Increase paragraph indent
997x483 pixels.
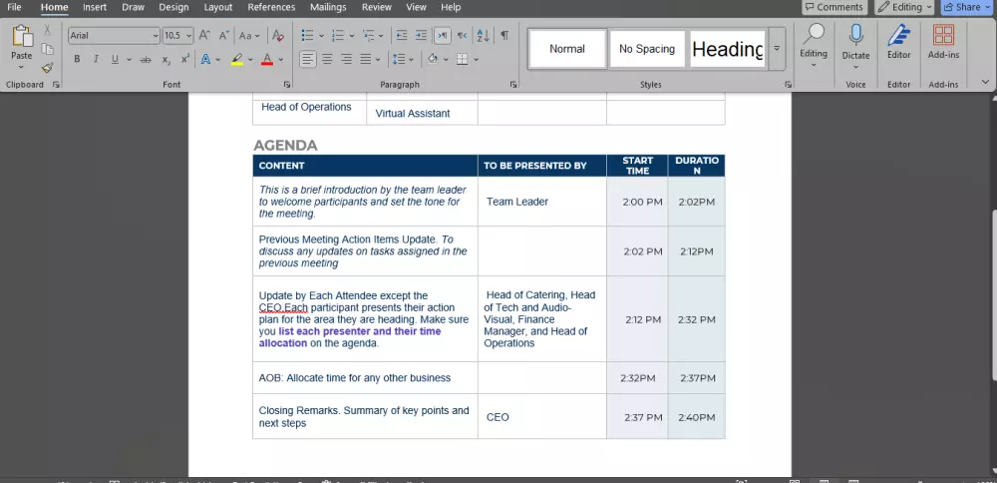coord(421,36)
